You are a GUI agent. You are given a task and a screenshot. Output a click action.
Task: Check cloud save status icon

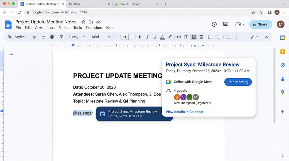(98, 22)
